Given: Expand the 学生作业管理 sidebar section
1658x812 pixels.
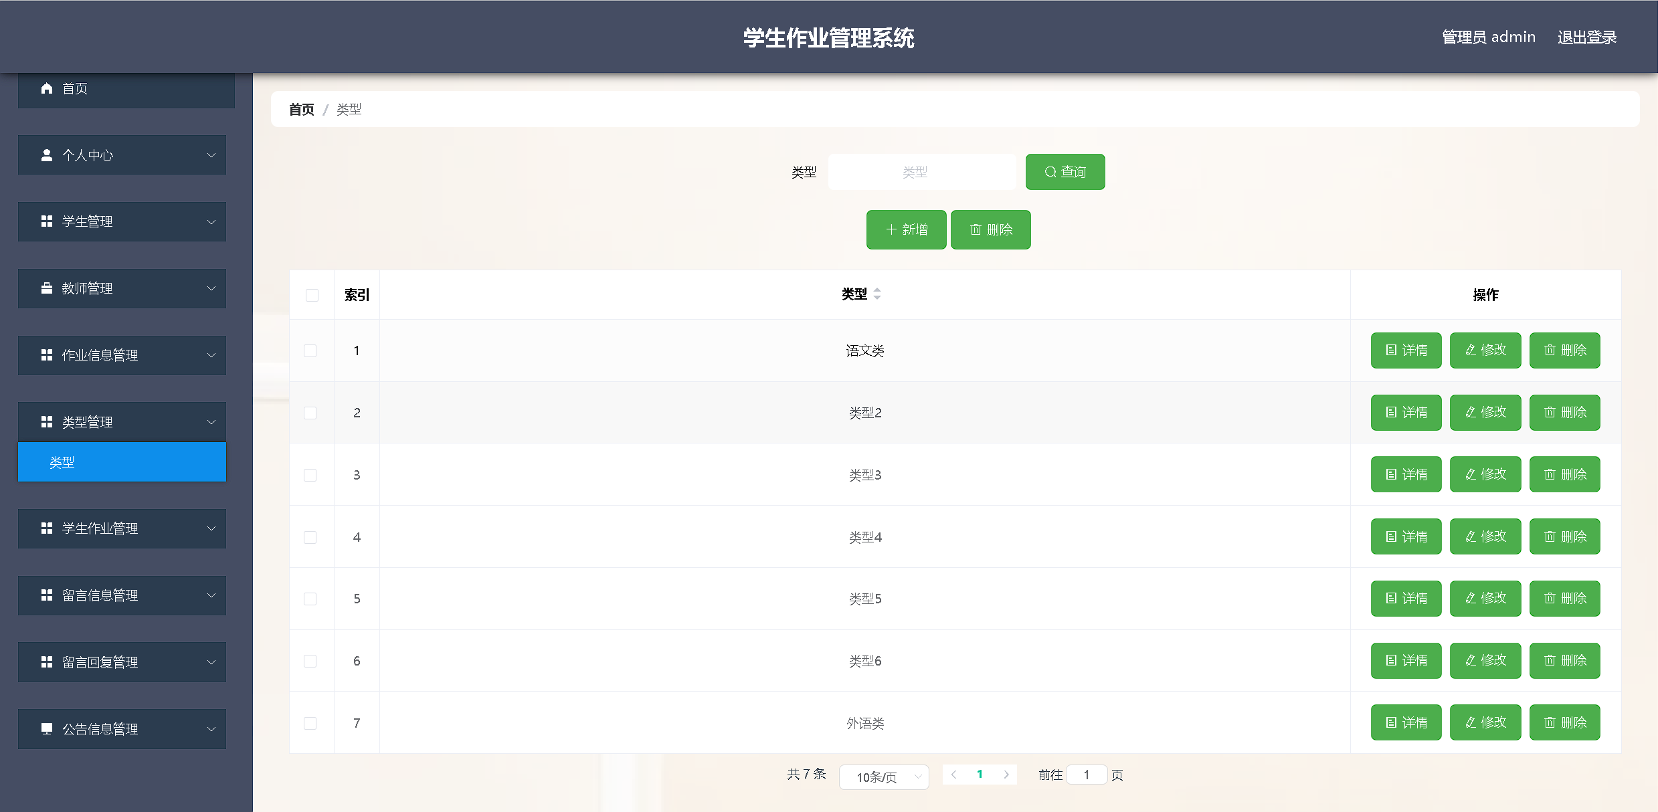Looking at the screenshot, I should point(122,528).
